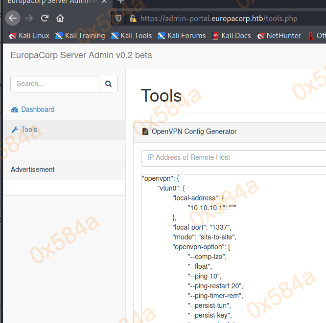Open the Kali Linux bookmark
The image size is (326, 323).
tap(29, 36)
